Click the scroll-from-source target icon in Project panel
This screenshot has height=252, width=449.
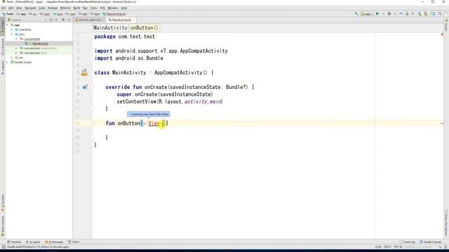51,20
